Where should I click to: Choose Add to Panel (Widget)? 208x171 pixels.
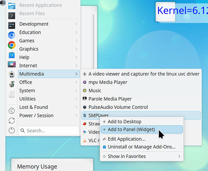(142, 130)
